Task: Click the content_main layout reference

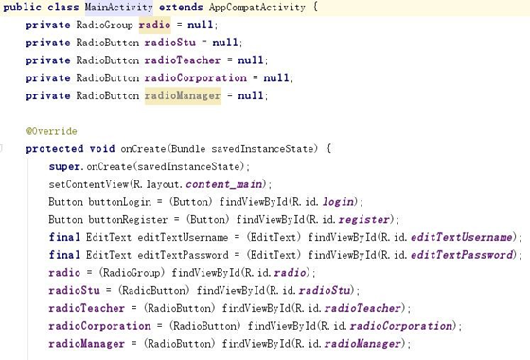Action: coord(224,184)
